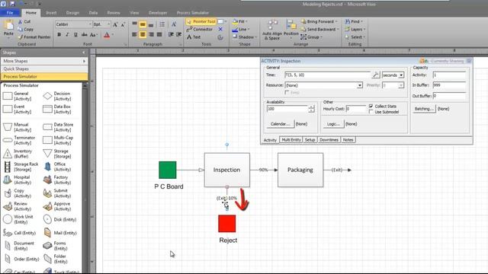Expand the More Shapes menu

click(44, 61)
